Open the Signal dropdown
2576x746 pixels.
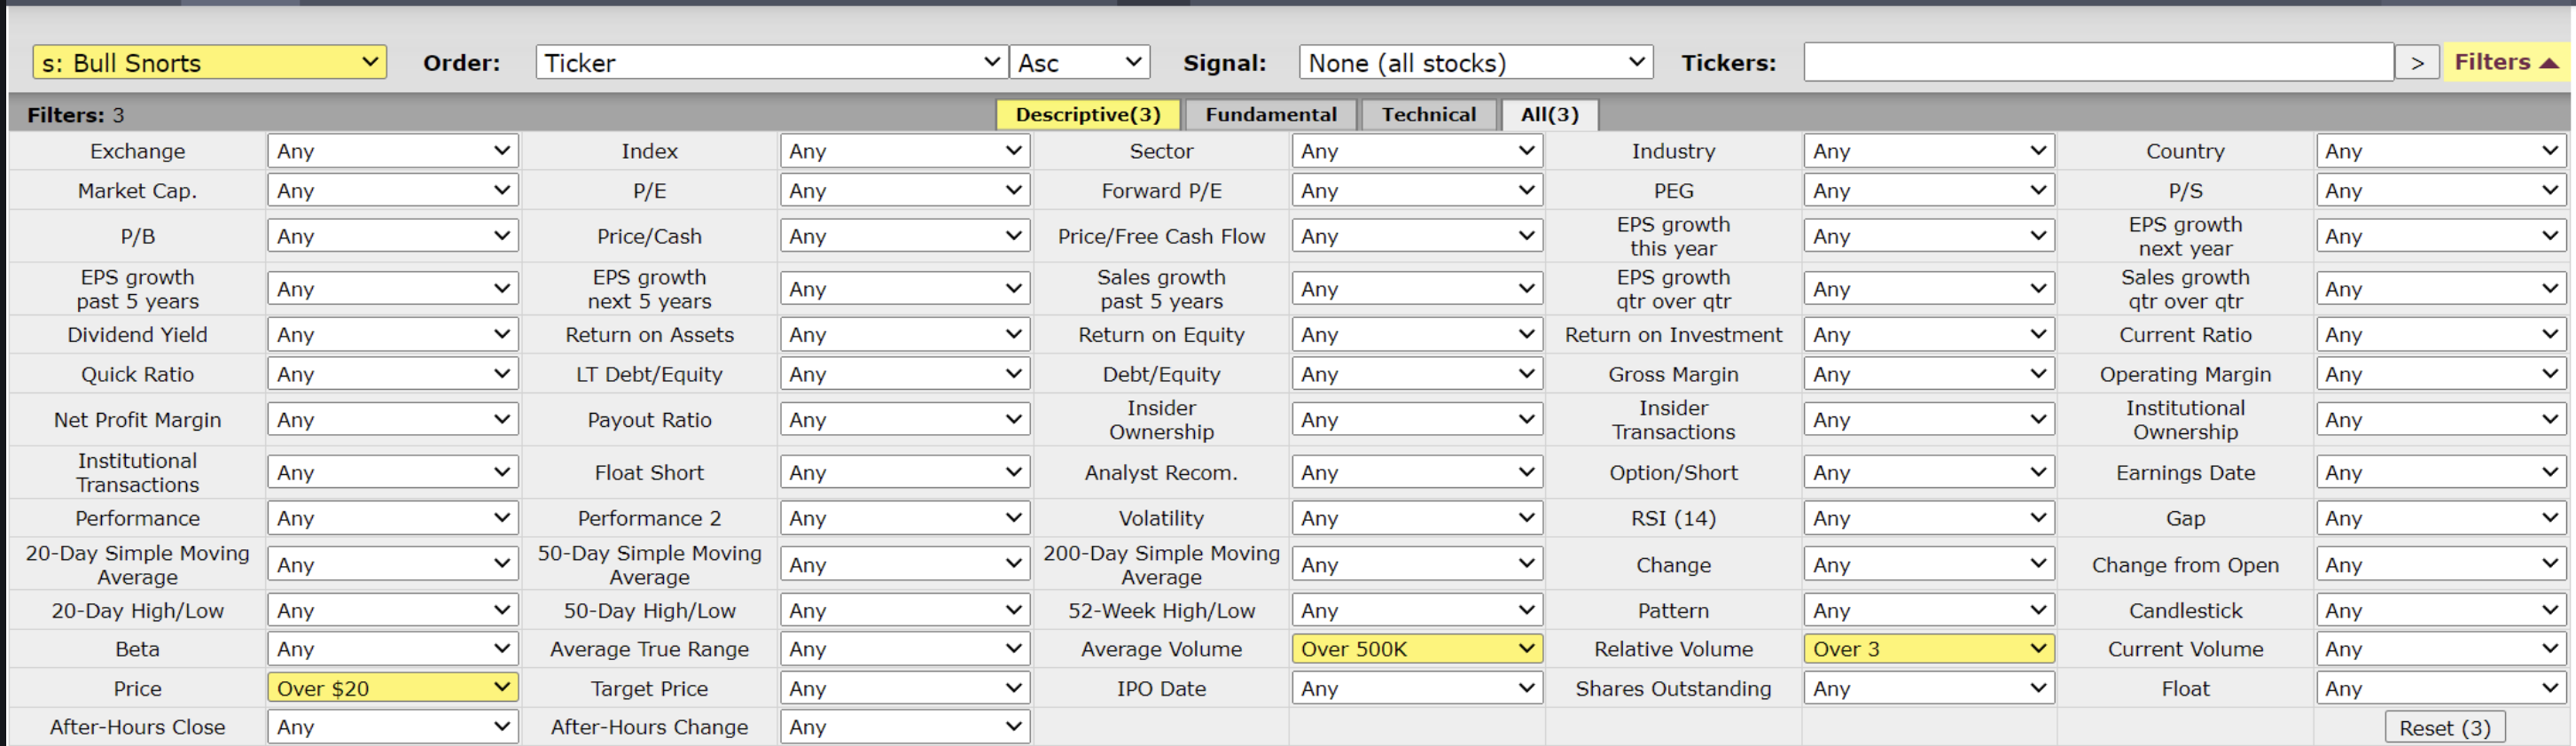[1476, 62]
